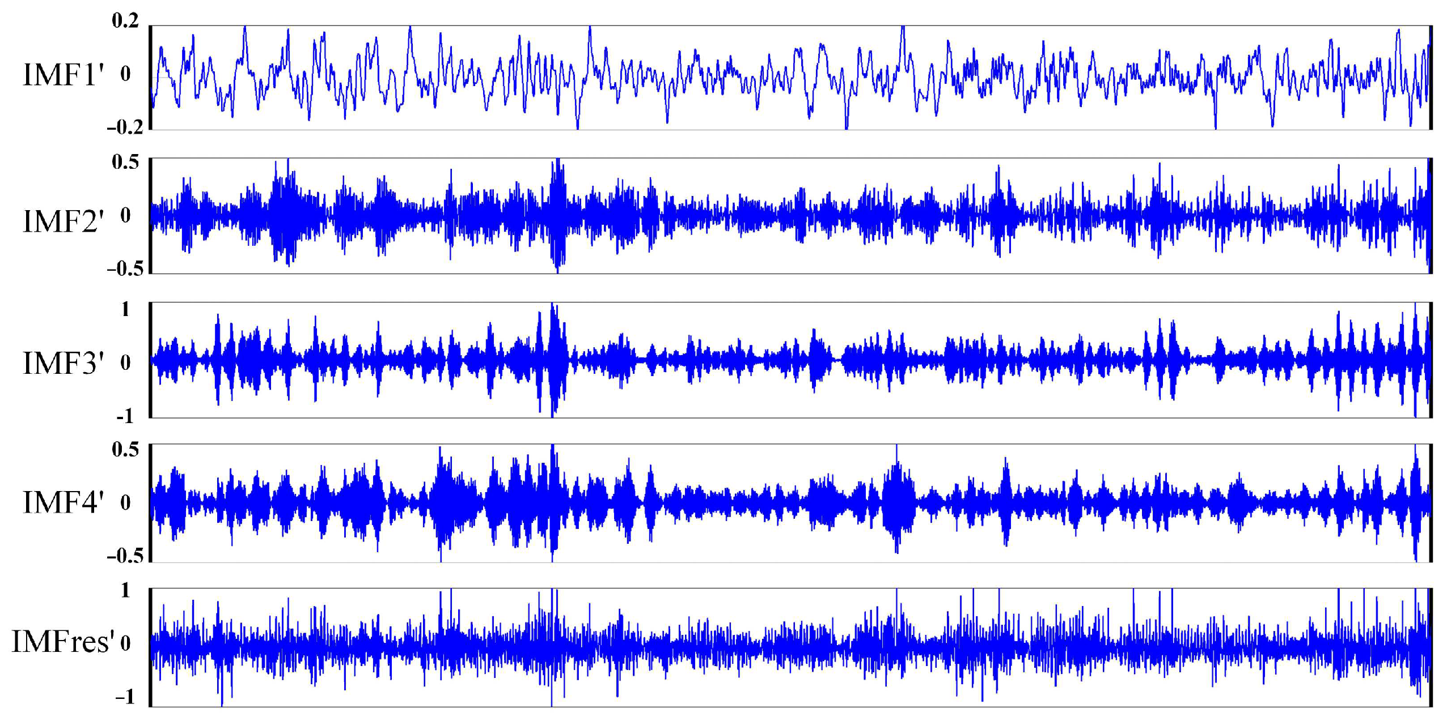
Task: Click the IMF4' plot label
Action: click(63, 502)
